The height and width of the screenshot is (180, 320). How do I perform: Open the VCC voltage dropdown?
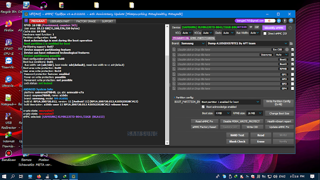[x=186, y=33]
